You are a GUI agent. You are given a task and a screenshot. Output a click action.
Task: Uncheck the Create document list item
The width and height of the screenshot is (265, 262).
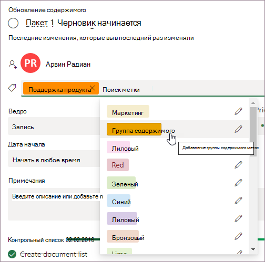click(x=12, y=254)
